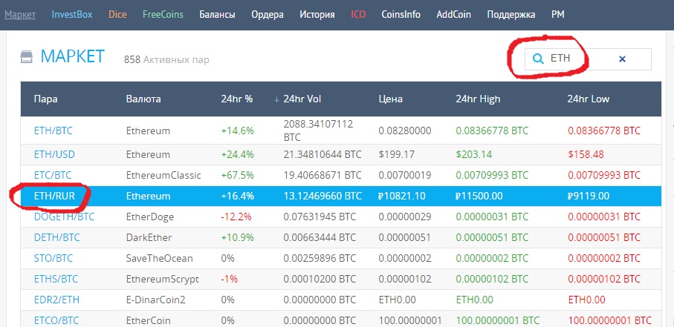Click the EthereumClassic currency name
Screen dimensions: 674x327
click(x=163, y=176)
